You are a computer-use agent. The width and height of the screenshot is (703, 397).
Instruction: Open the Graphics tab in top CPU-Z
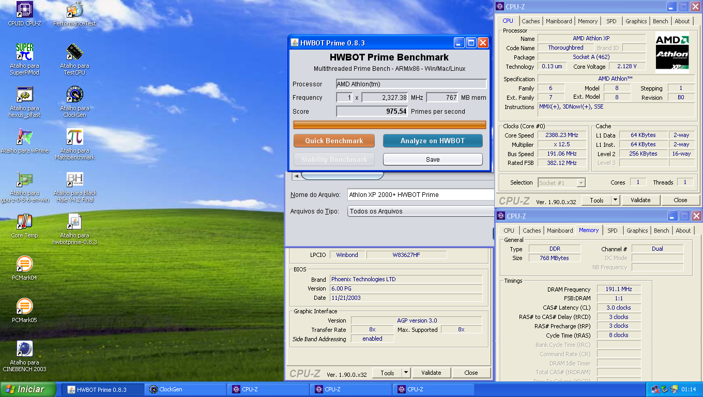click(x=636, y=21)
